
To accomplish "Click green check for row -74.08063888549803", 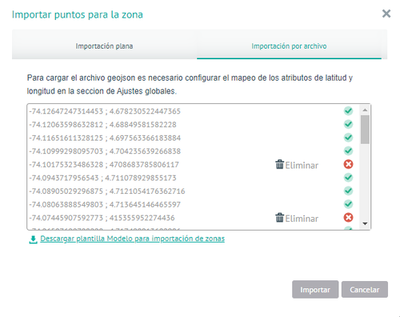I will click(x=348, y=204).
